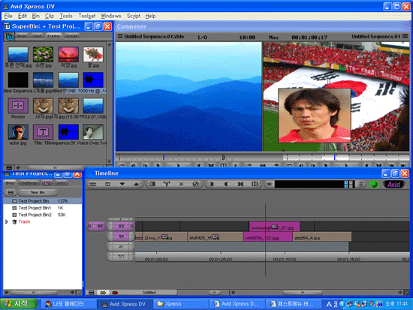This screenshot has height=310, width=413.
Task: Select the purple effects tab in project window
Action: coord(47,183)
